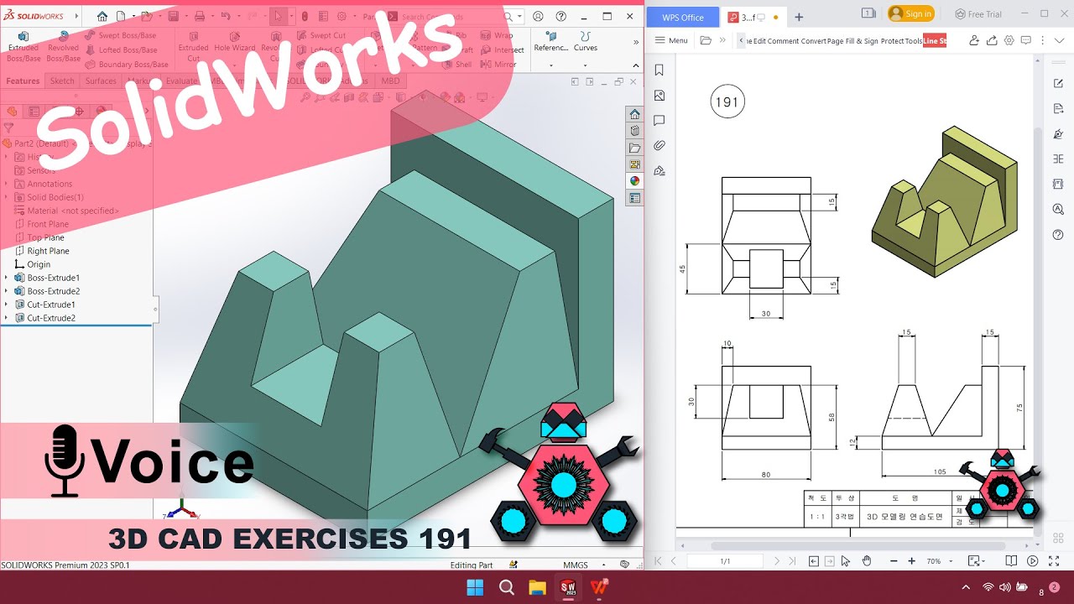The image size is (1074, 604).
Task: Open the Windows Start menu
Action: [475, 587]
